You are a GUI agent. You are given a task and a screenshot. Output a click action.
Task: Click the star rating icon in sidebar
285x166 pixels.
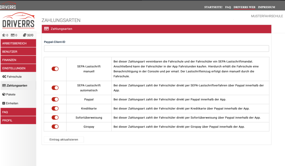click(4, 35)
